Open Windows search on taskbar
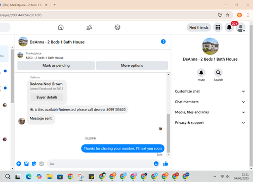The width and height of the screenshot is (253, 182). pyautogui.click(x=8, y=176)
